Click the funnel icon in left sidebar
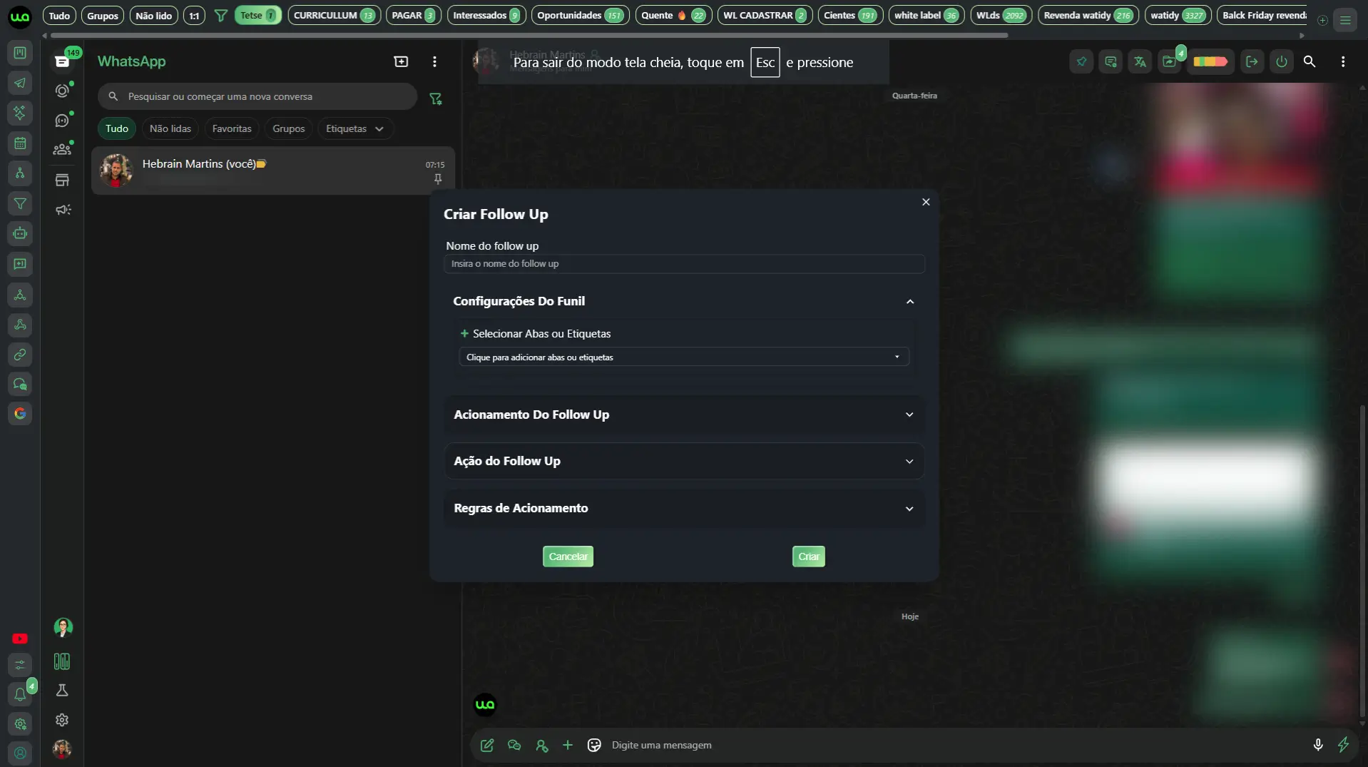The width and height of the screenshot is (1368, 767). coord(20,204)
